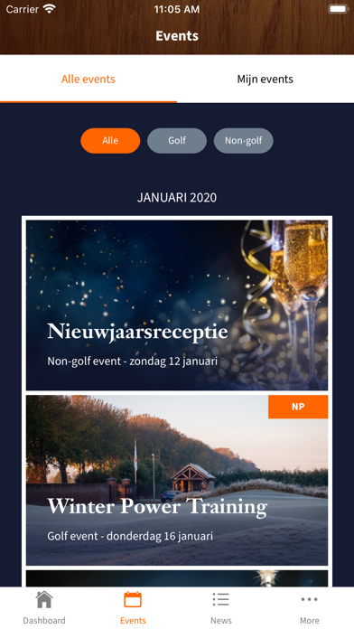Tap the JANUARI 2020 month header
This screenshot has height=629, width=354.
(177, 197)
